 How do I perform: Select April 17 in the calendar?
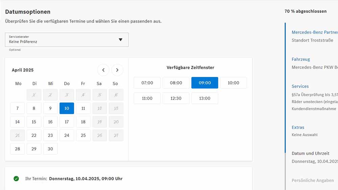click(67, 122)
